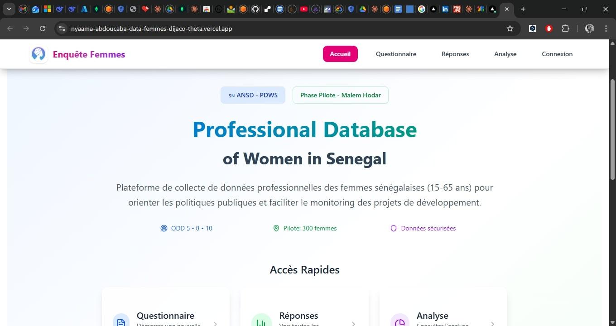
Task: Select the ODD 5 • 8 • 10 target icon
Action: pos(164,228)
